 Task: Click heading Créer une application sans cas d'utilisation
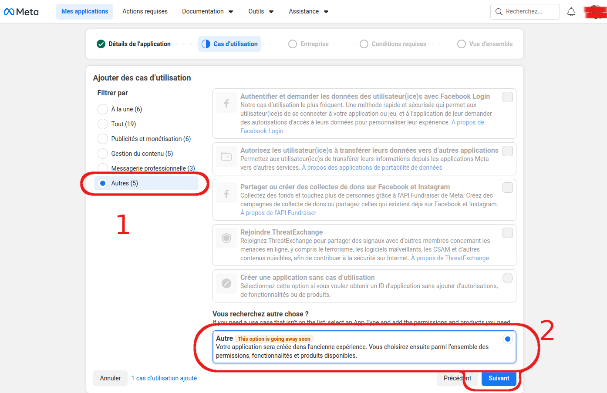[x=307, y=277]
